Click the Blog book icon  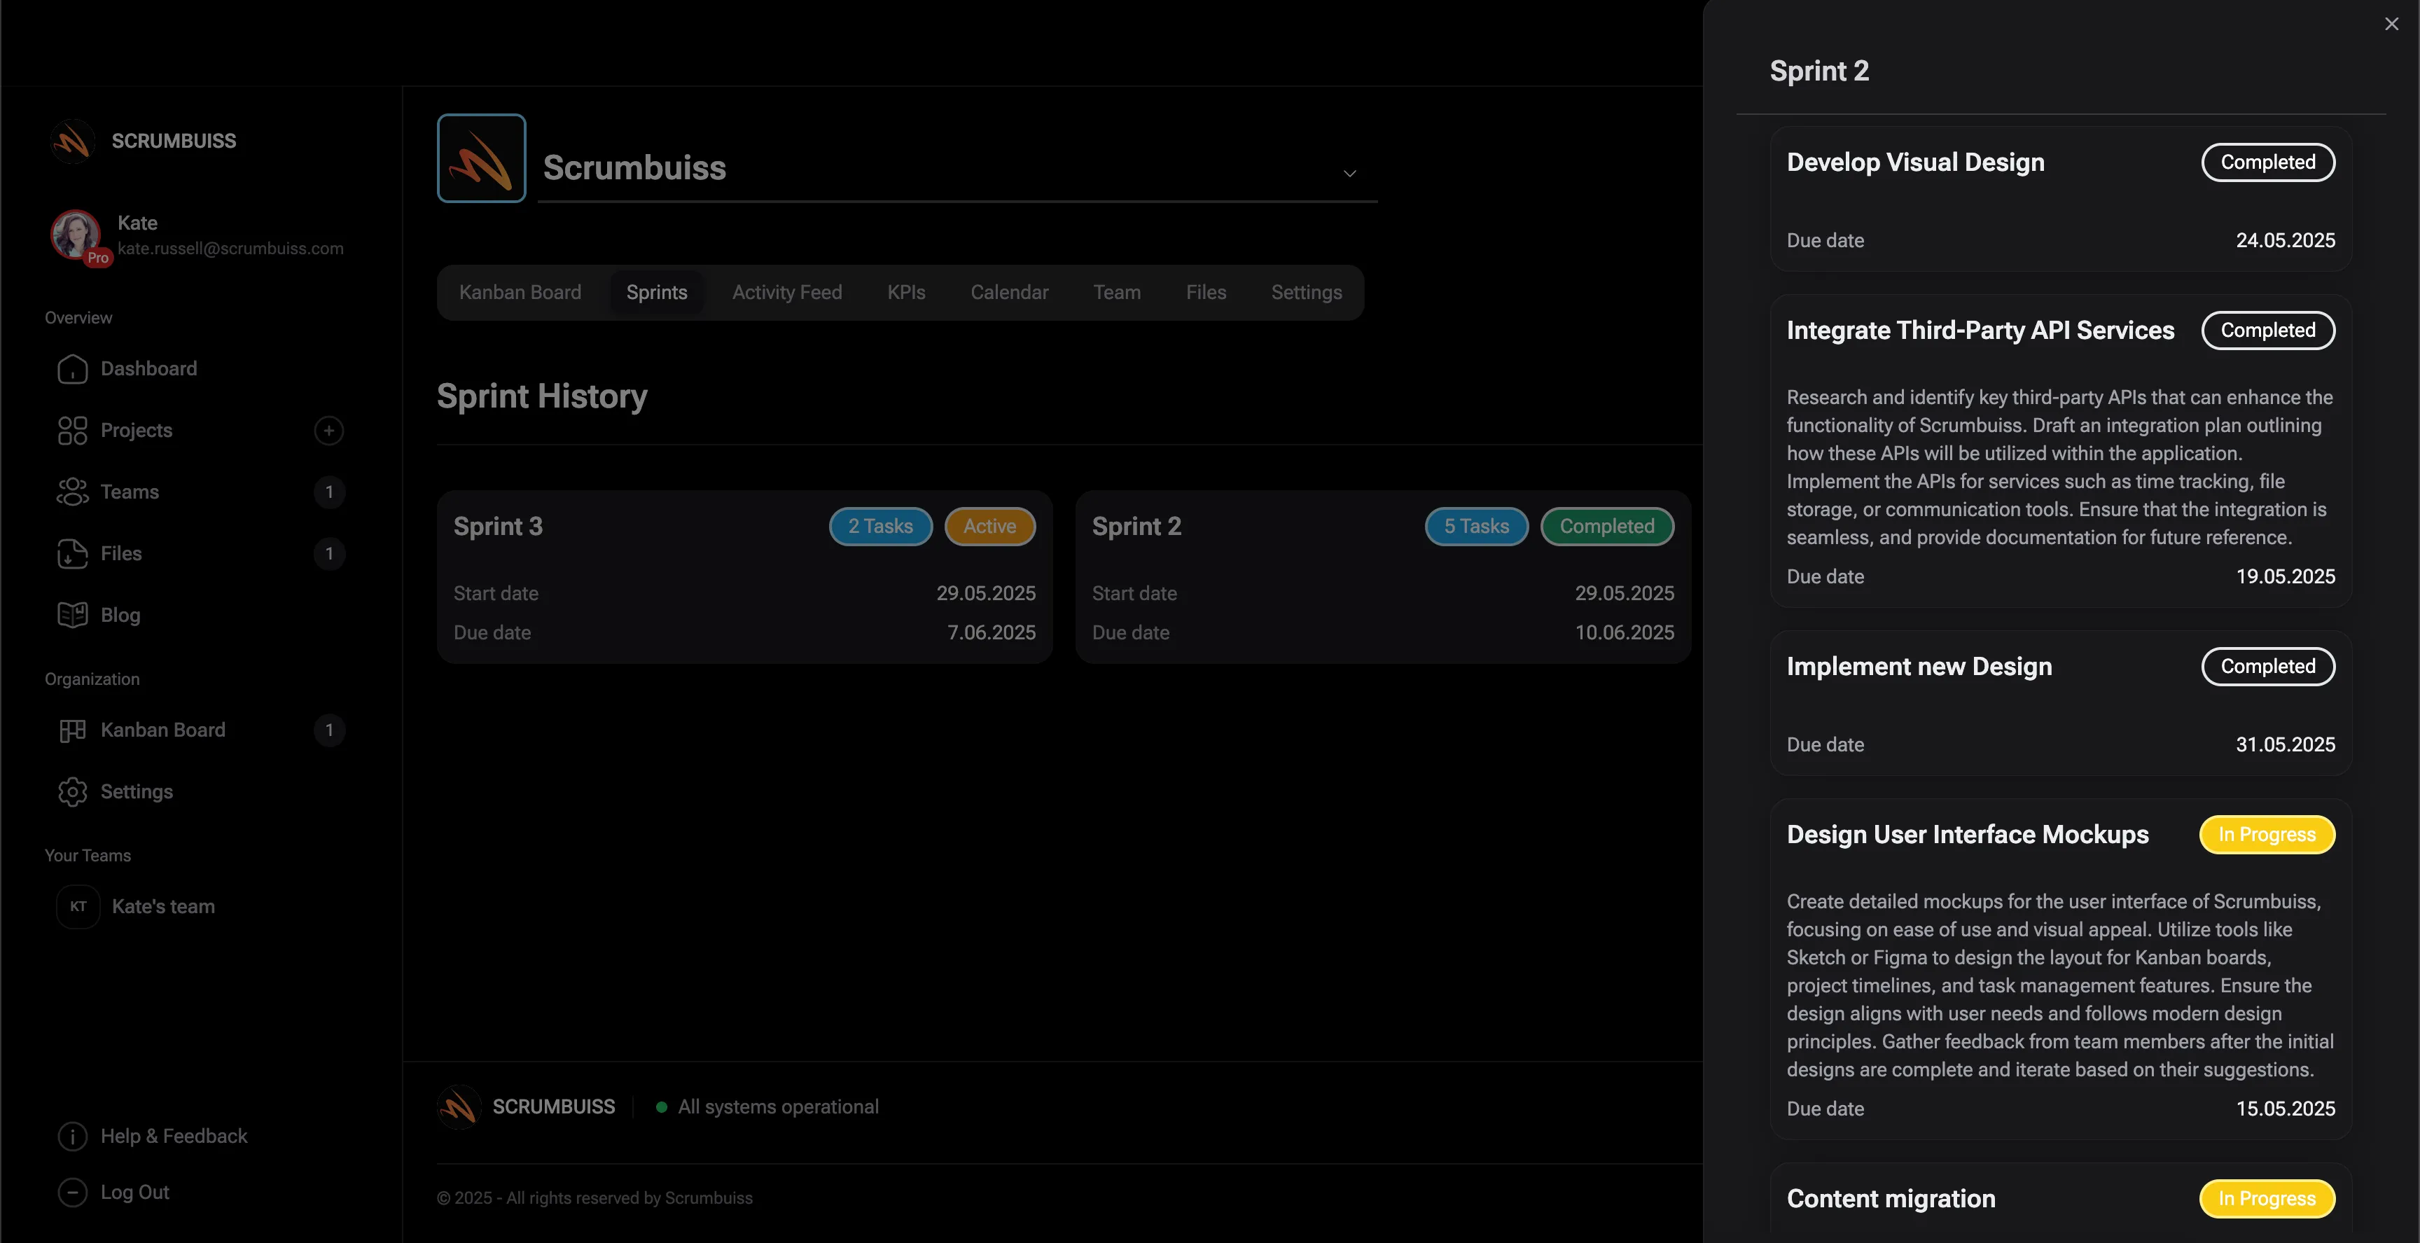(x=72, y=616)
